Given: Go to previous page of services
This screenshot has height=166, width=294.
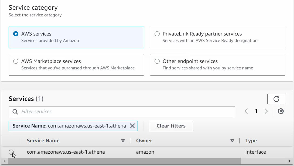Looking at the screenshot, I should point(246,111).
